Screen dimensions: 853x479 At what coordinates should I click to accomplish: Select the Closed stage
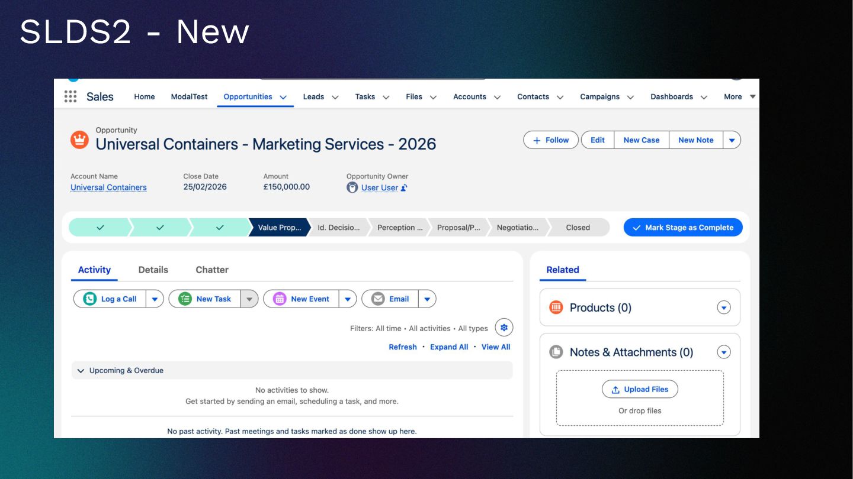(578, 228)
